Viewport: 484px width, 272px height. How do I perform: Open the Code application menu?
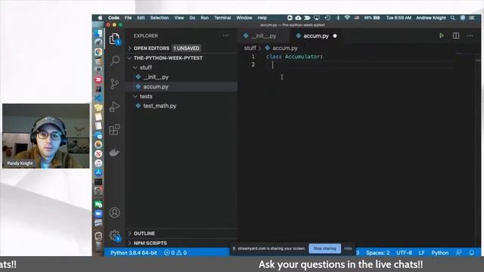[x=113, y=18]
